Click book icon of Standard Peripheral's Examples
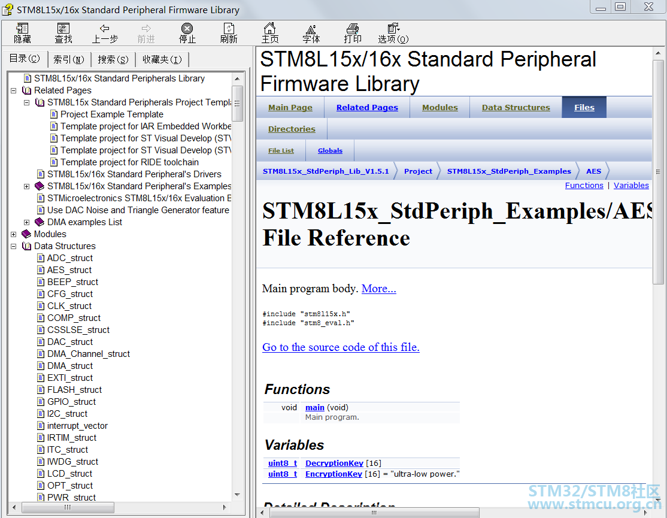The image size is (667, 518). point(40,186)
